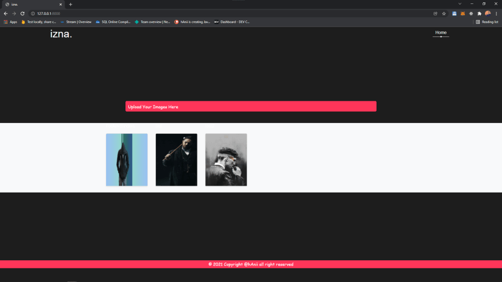Open the MetaMask fox extension
Image resolution: width=502 pixels, height=282 pixels.
point(463,14)
